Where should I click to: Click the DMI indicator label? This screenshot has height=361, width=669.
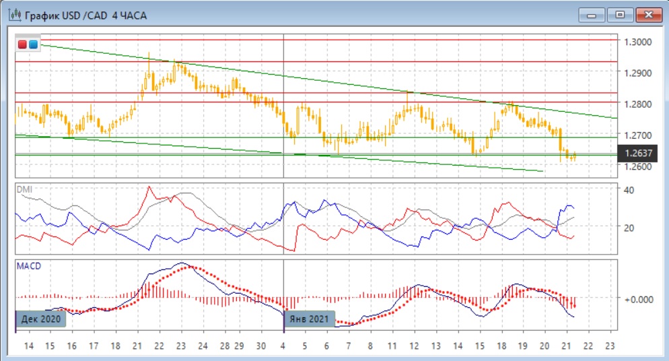tap(23, 189)
